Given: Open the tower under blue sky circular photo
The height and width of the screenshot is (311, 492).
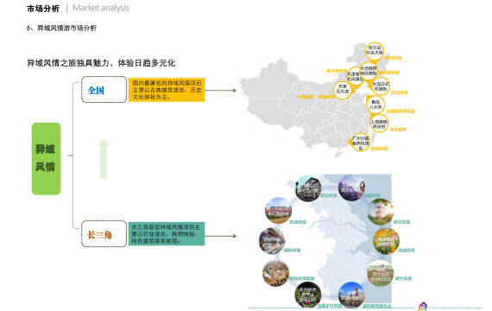Looking at the screenshot, I should (x=352, y=295).
